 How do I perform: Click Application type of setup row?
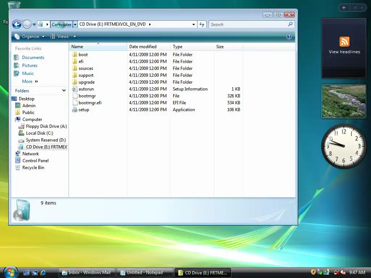(184, 109)
